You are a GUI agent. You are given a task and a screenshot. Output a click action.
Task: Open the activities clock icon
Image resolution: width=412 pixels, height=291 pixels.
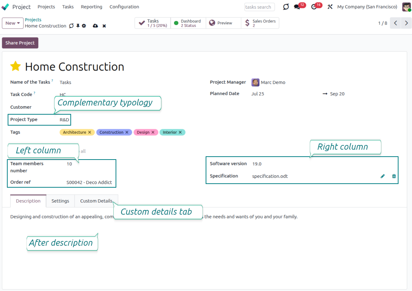pyautogui.click(x=314, y=7)
